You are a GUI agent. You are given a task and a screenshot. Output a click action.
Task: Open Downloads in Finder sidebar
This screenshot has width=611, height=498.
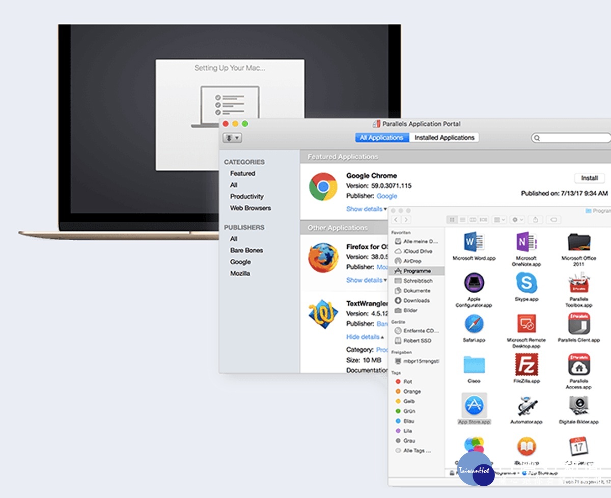point(416,300)
